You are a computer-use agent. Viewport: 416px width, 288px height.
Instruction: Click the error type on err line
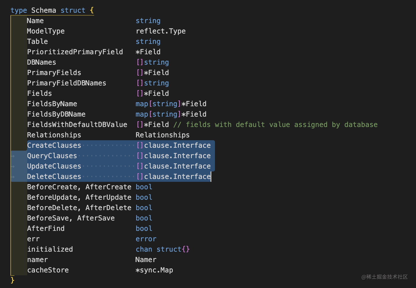tap(146, 239)
